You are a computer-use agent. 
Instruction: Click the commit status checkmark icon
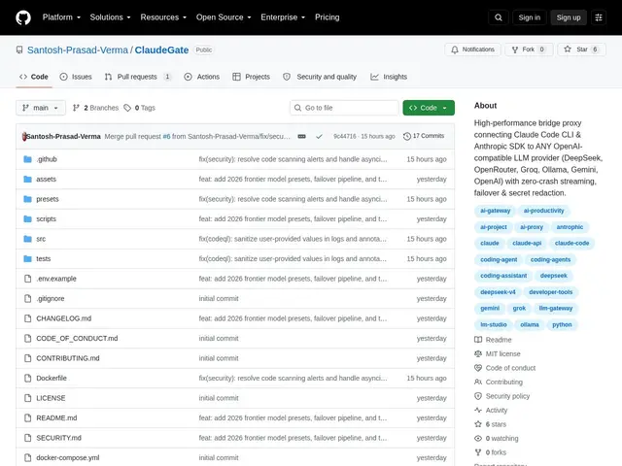coord(319,136)
